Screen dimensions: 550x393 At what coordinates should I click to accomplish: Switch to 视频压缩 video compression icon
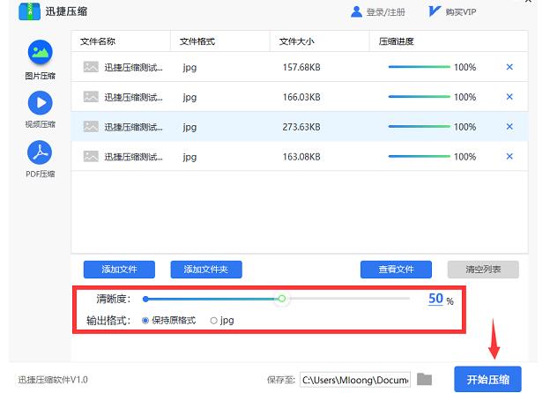point(40,103)
